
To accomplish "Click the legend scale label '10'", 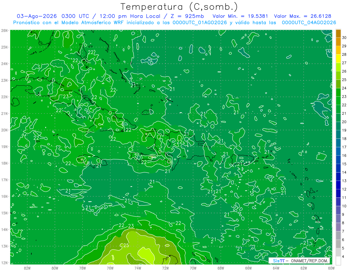I will click(x=344, y=206).
